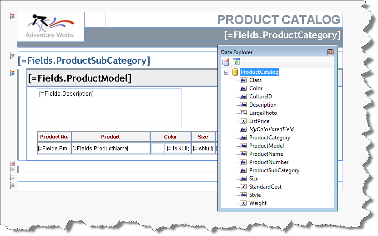378x236 pixels.
Task: Select the Class field in Data Explorer
Action: pyautogui.click(x=255, y=80)
